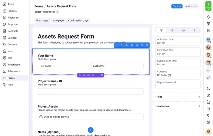Click the purple field toolbar droplet style icon
This screenshot has width=213, height=136.
84,75
